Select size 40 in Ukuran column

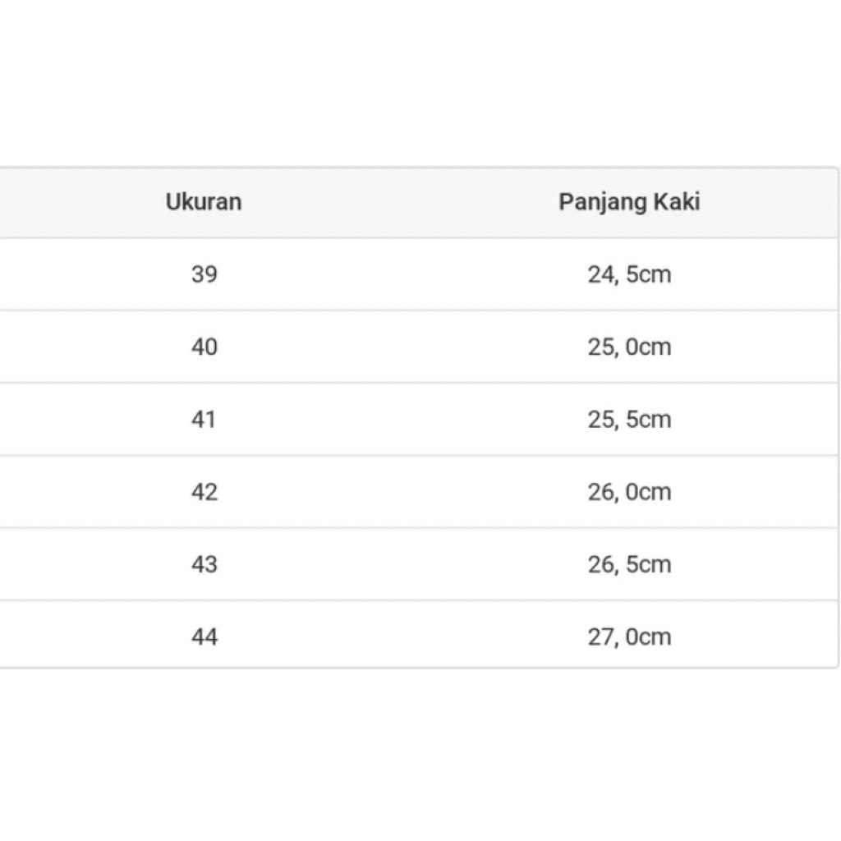[x=204, y=347]
